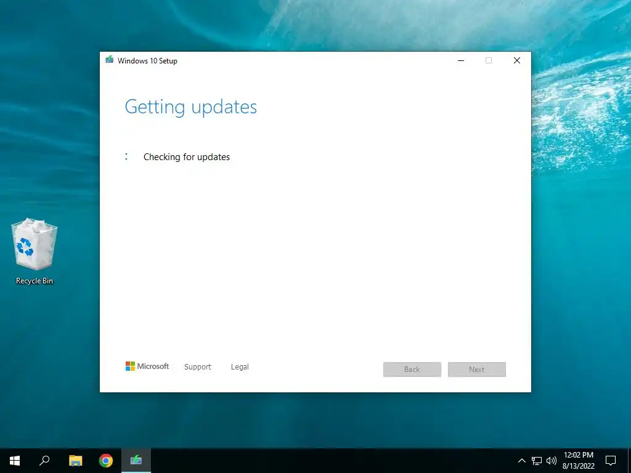Launch File Explorer from taskbar
This screenshot has width=631, height=473.
coord(75,461)
